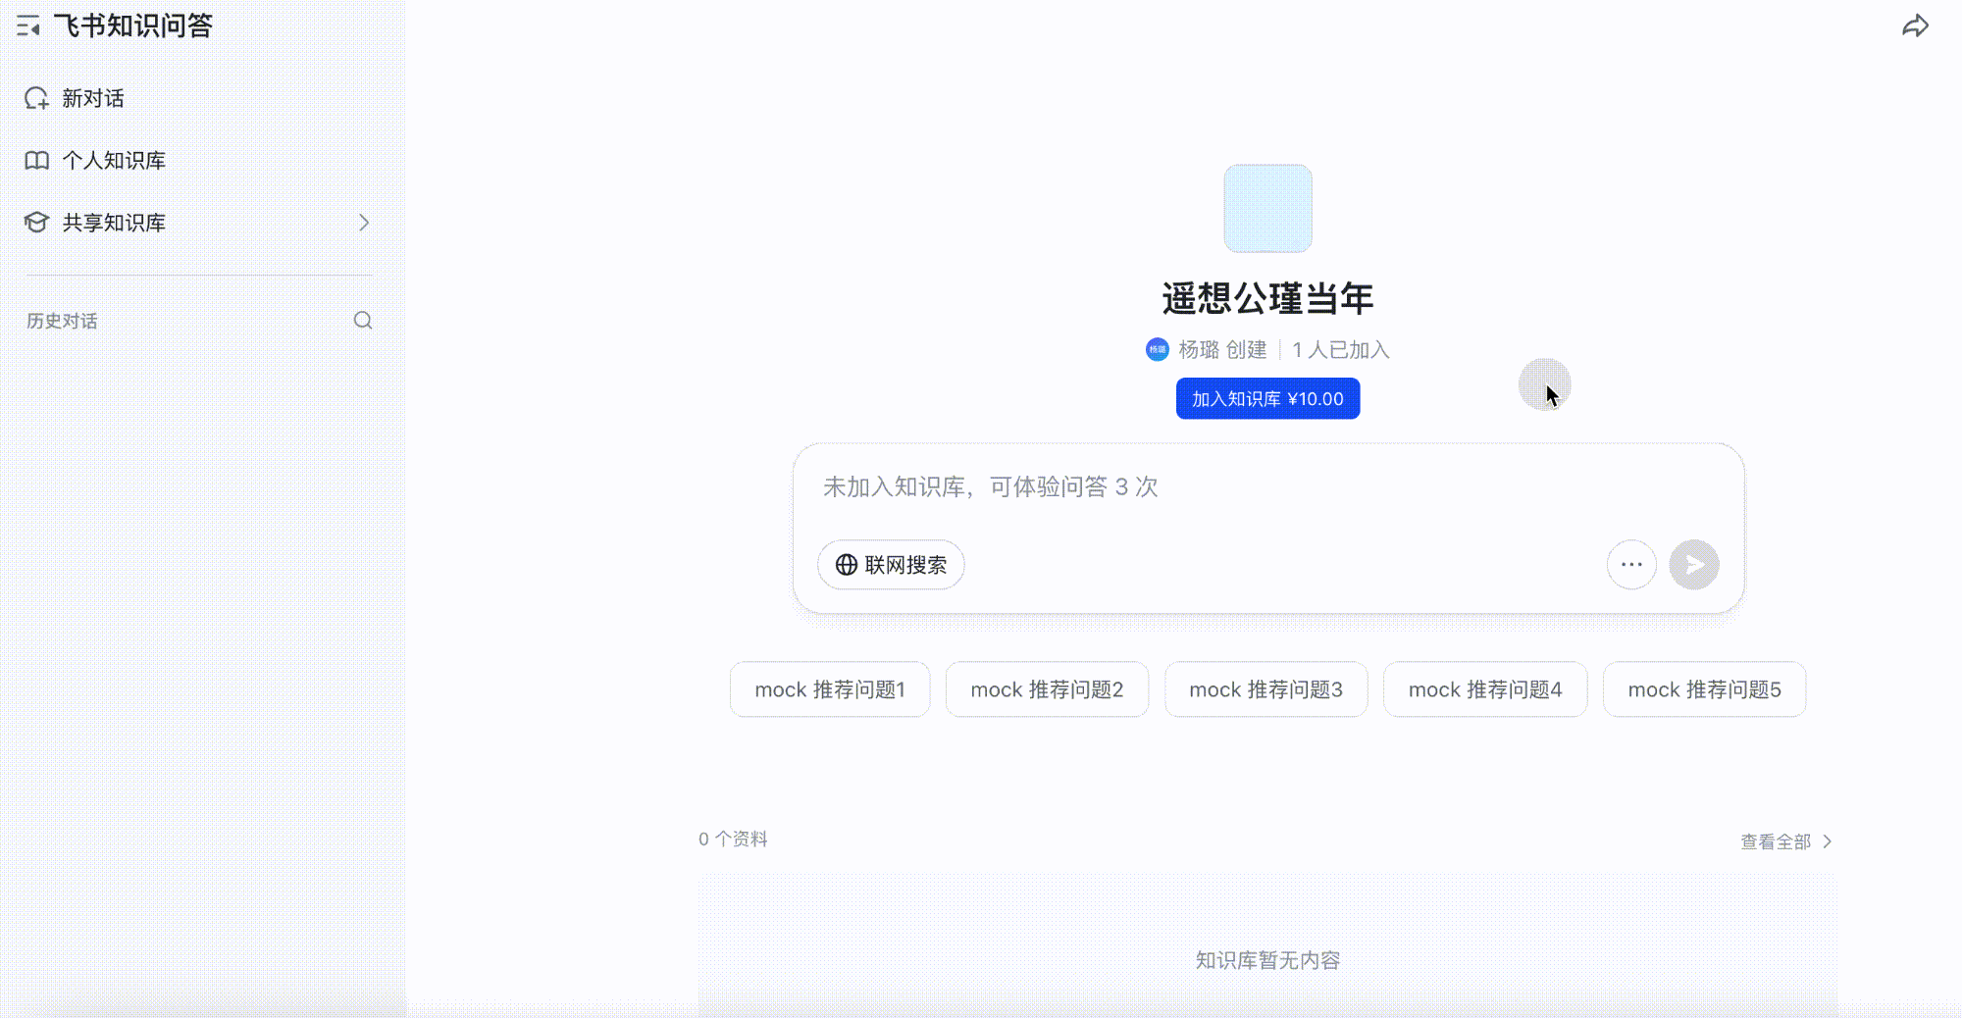Pick the mock 推荐问题5 suggestion
Viewport: 1962px width, 1018px height.
(1704, 689)
